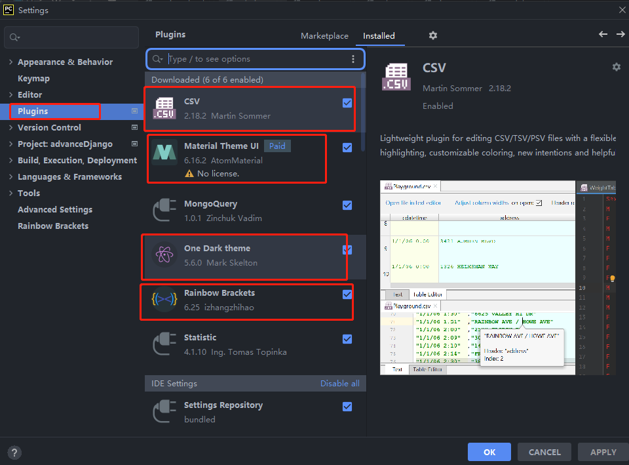Open the help question mark button
629x465 pixels.
point(14,453)
